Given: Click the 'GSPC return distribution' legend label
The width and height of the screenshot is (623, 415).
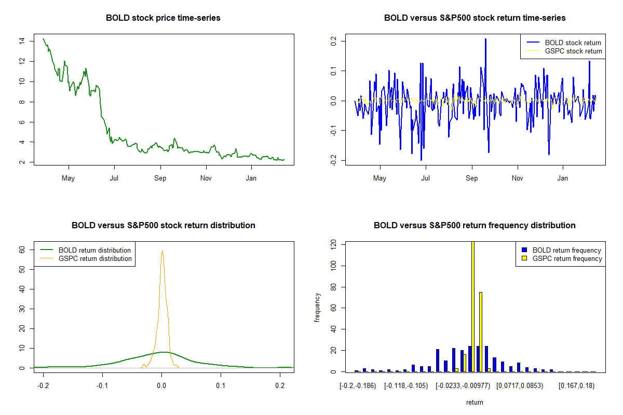Looking at the screenshot, I should [x=95, y=258].
